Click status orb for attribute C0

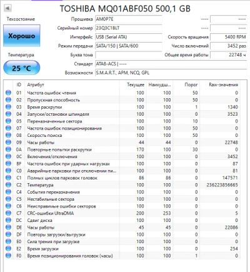(x=8, y=171)
